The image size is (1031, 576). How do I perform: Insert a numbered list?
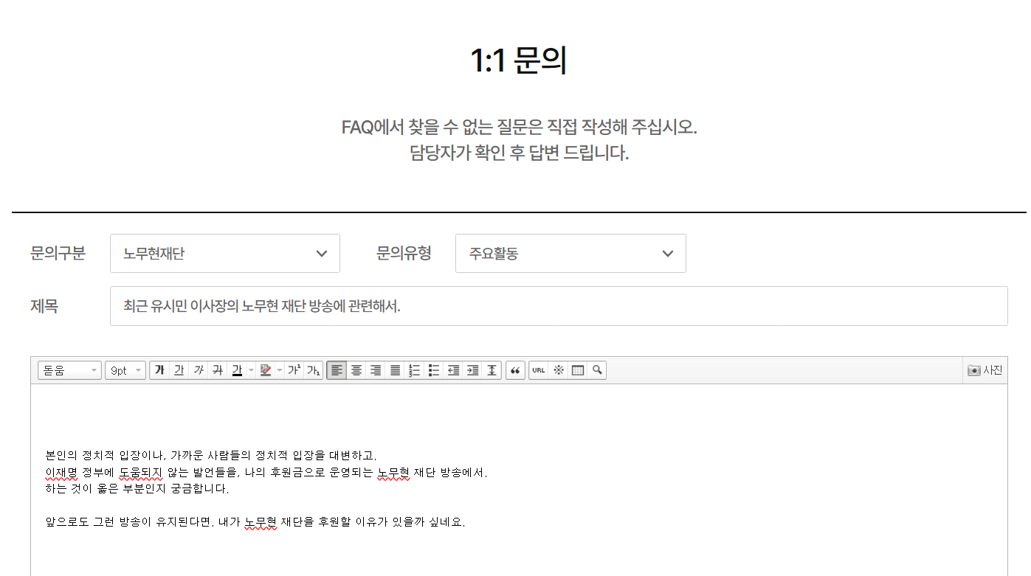pos(414,370)
